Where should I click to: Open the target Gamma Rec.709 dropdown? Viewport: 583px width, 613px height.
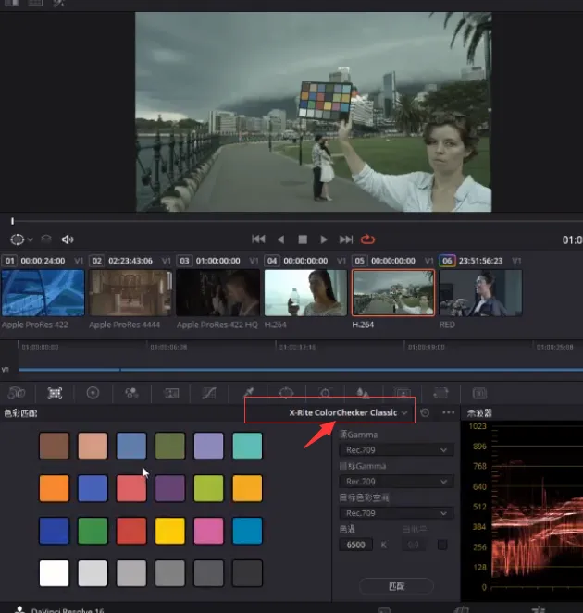[x=396, y=482]
